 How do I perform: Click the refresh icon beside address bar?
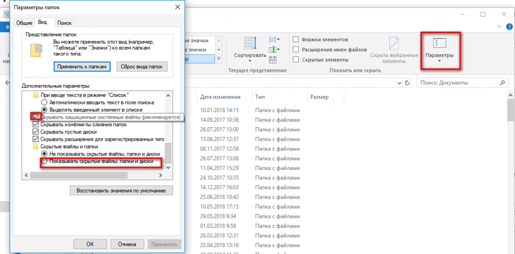407,83
